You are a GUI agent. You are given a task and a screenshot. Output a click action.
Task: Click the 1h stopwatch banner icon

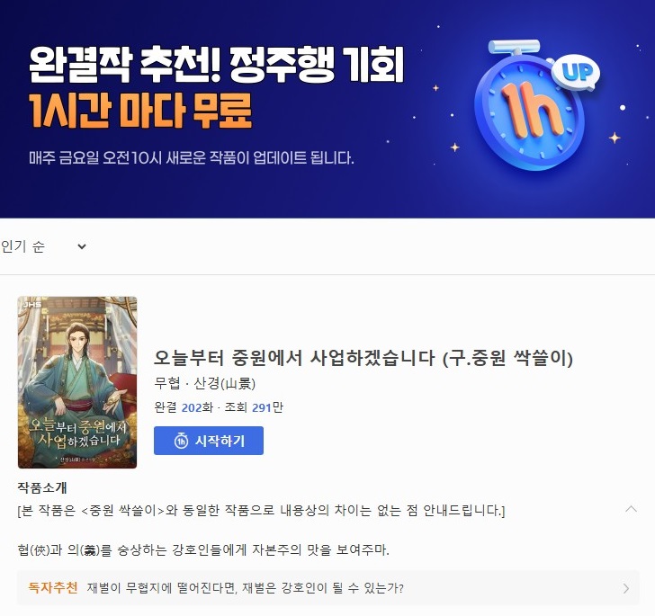click(x=531, y=106)
